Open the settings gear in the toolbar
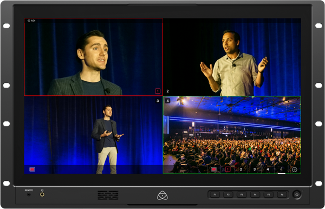Screen dimensions: 325x209 pyautogui.click(x=295, y=169)
